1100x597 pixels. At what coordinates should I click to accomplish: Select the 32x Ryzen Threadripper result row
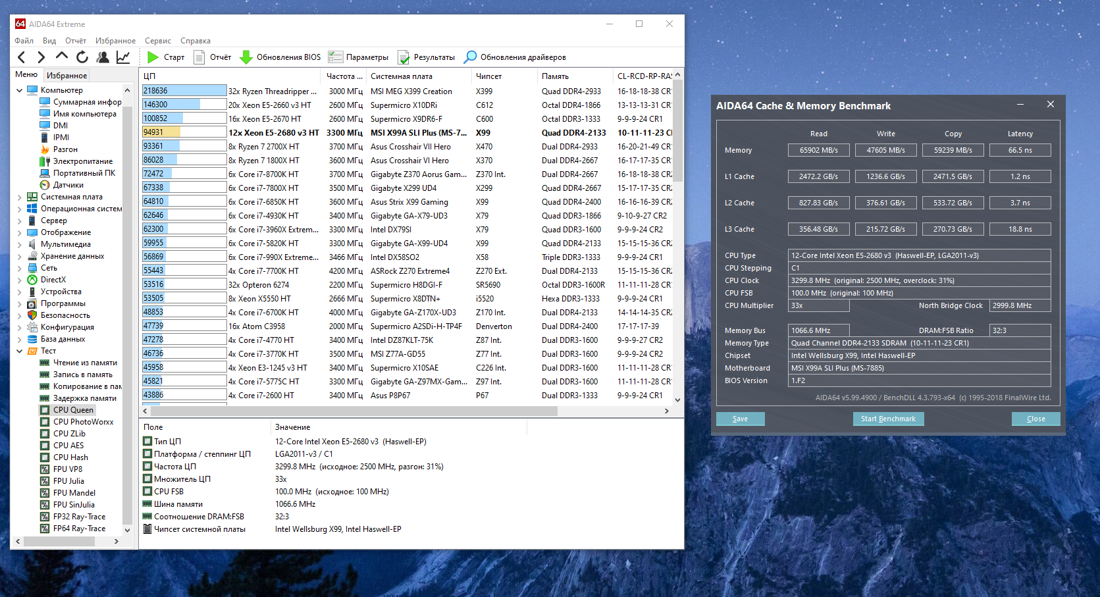pos(407,91)
